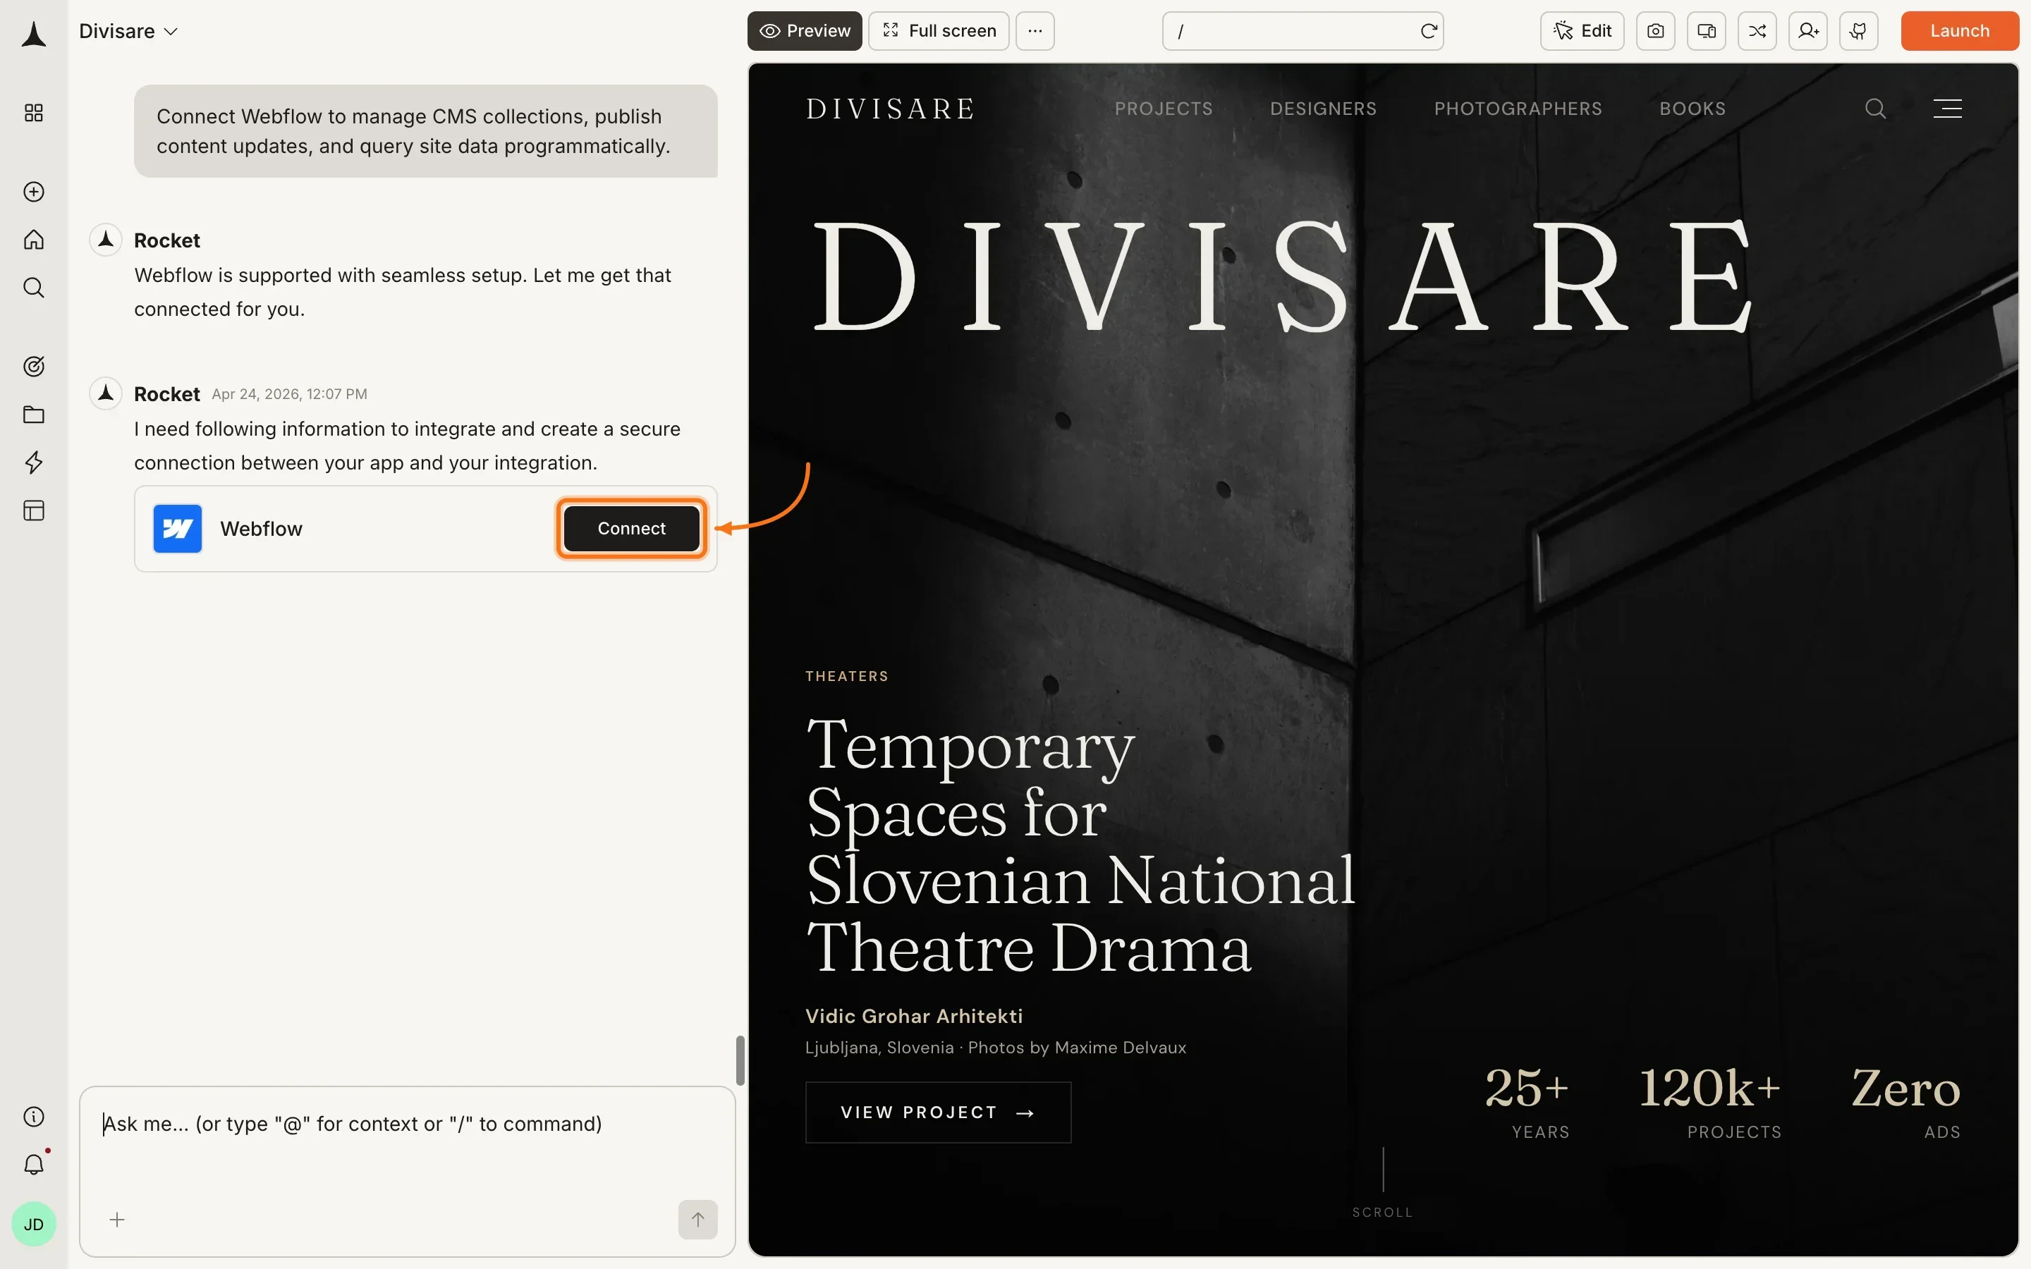Viewport: 2031px width, 1269px height.
Task: Open the notifications bell in sidebar
Action: click(34, 1164)
